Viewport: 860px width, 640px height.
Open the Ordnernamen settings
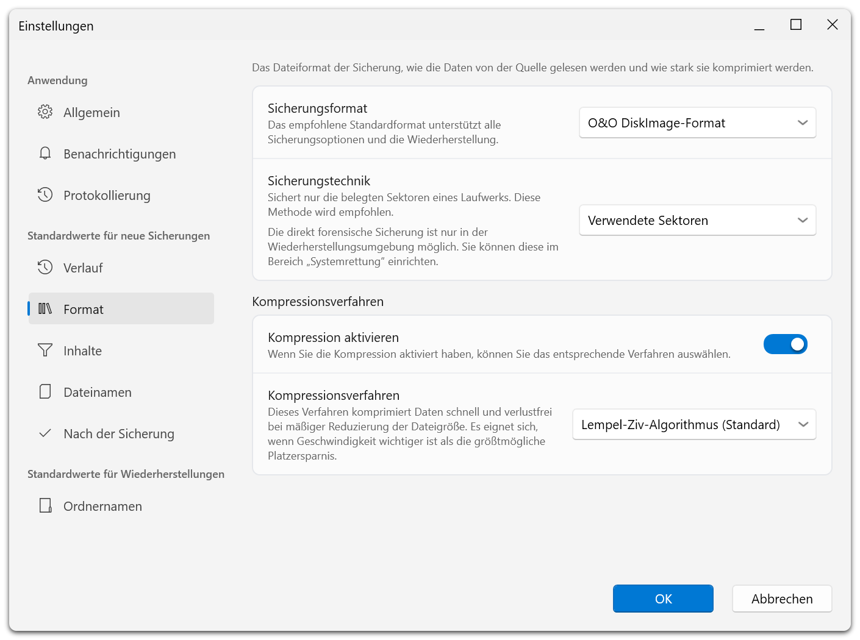[121, 507]
